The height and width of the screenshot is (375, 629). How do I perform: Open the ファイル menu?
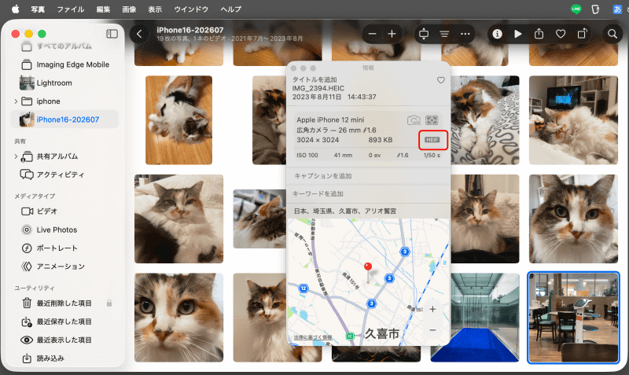pyautogui.click(x=70, y=9)
